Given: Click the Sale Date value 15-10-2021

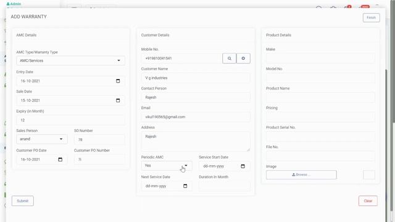Looking at the screenshot, I should tap(30, 101).
